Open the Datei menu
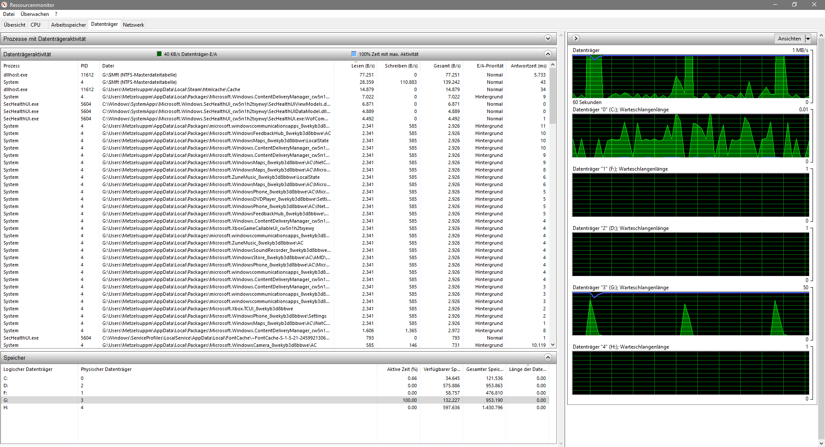825x447 pixels. tap(9, 14)
